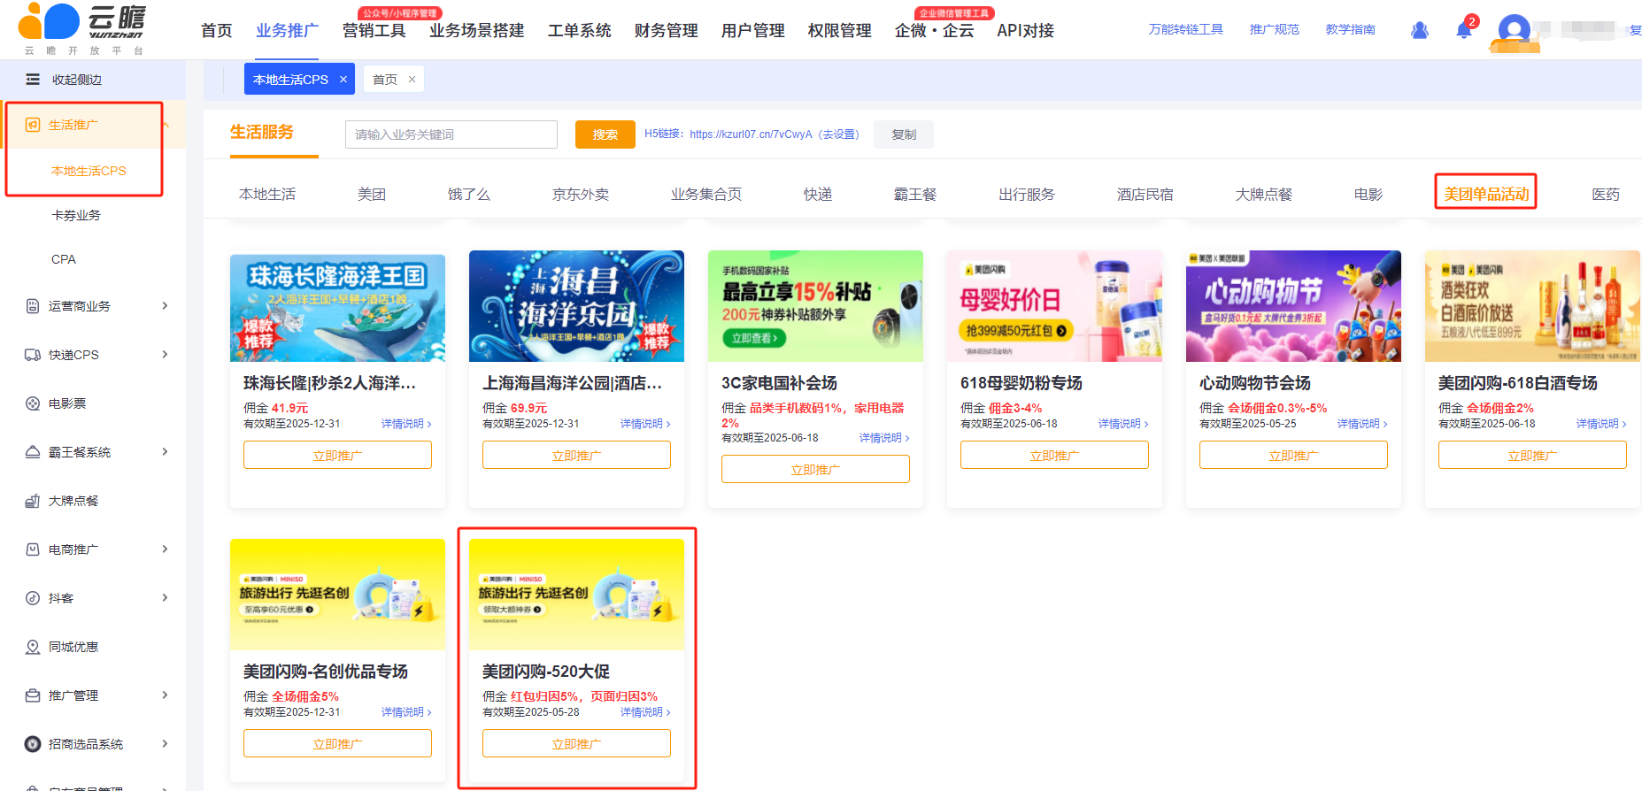
Task: Open 推广规范 link
Action: point(1275,30)
